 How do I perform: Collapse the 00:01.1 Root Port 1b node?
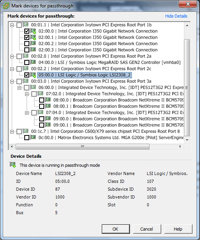(12, 25)
